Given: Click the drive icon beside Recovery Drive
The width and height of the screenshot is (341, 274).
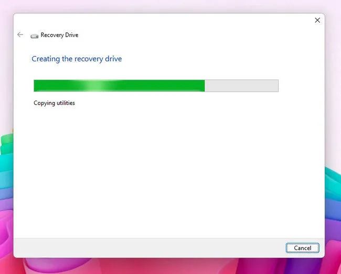Looking at the screenshot, I should point(35,36).
